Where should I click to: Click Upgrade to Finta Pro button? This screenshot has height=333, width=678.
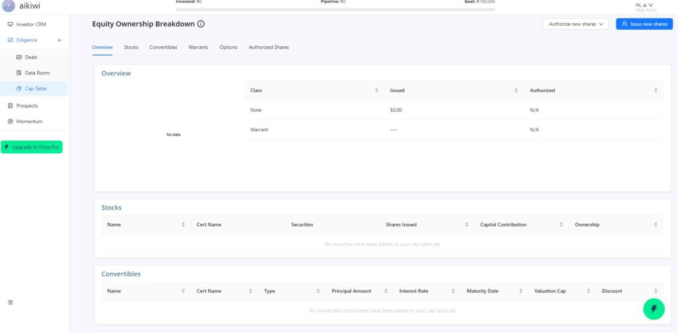32,147
